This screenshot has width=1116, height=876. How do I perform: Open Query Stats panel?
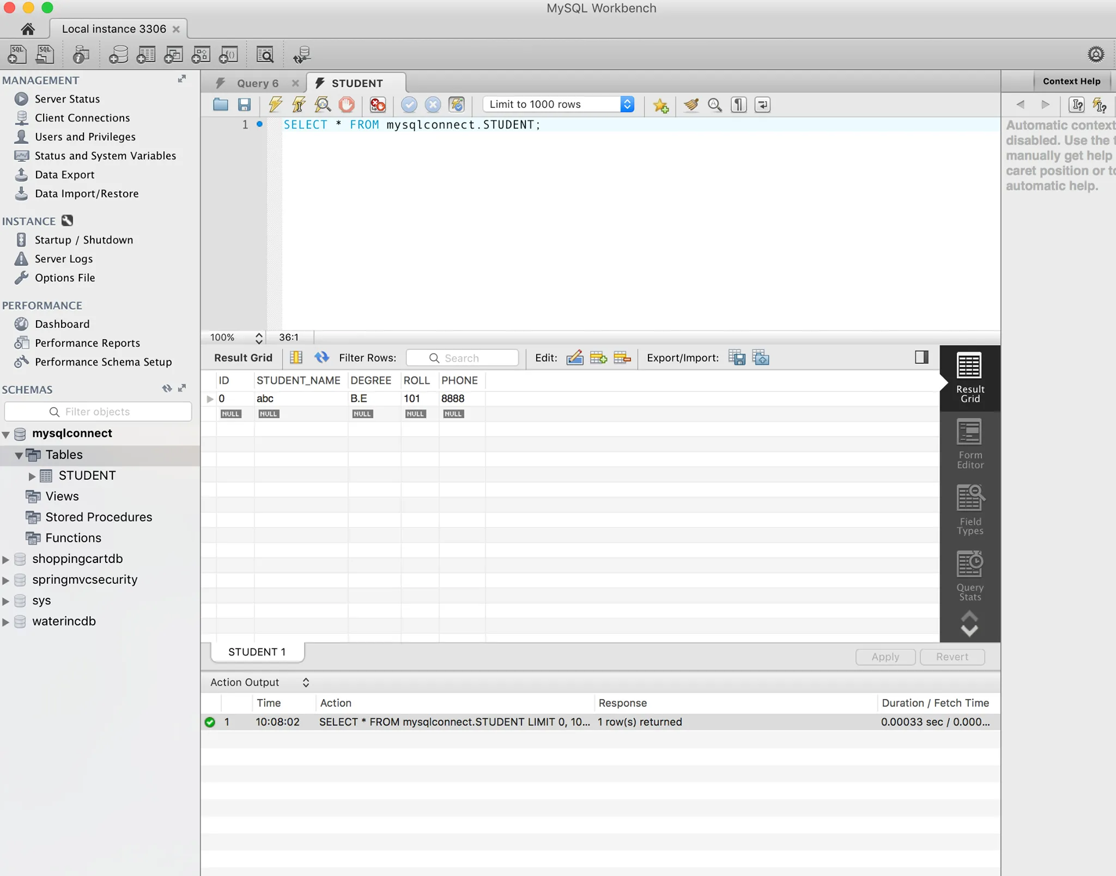[x=969, y=576]
